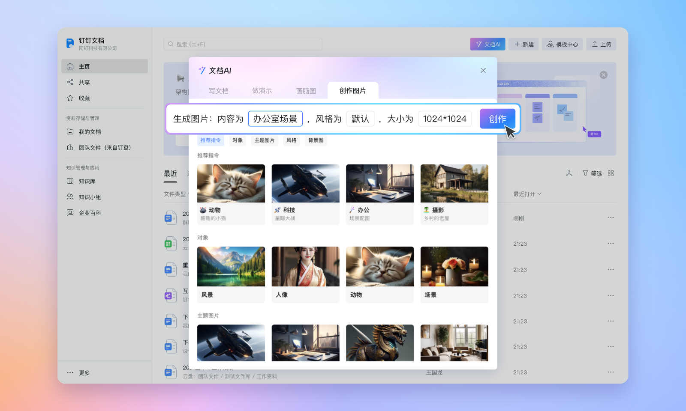Select the 场景 object card

[454, 275]
